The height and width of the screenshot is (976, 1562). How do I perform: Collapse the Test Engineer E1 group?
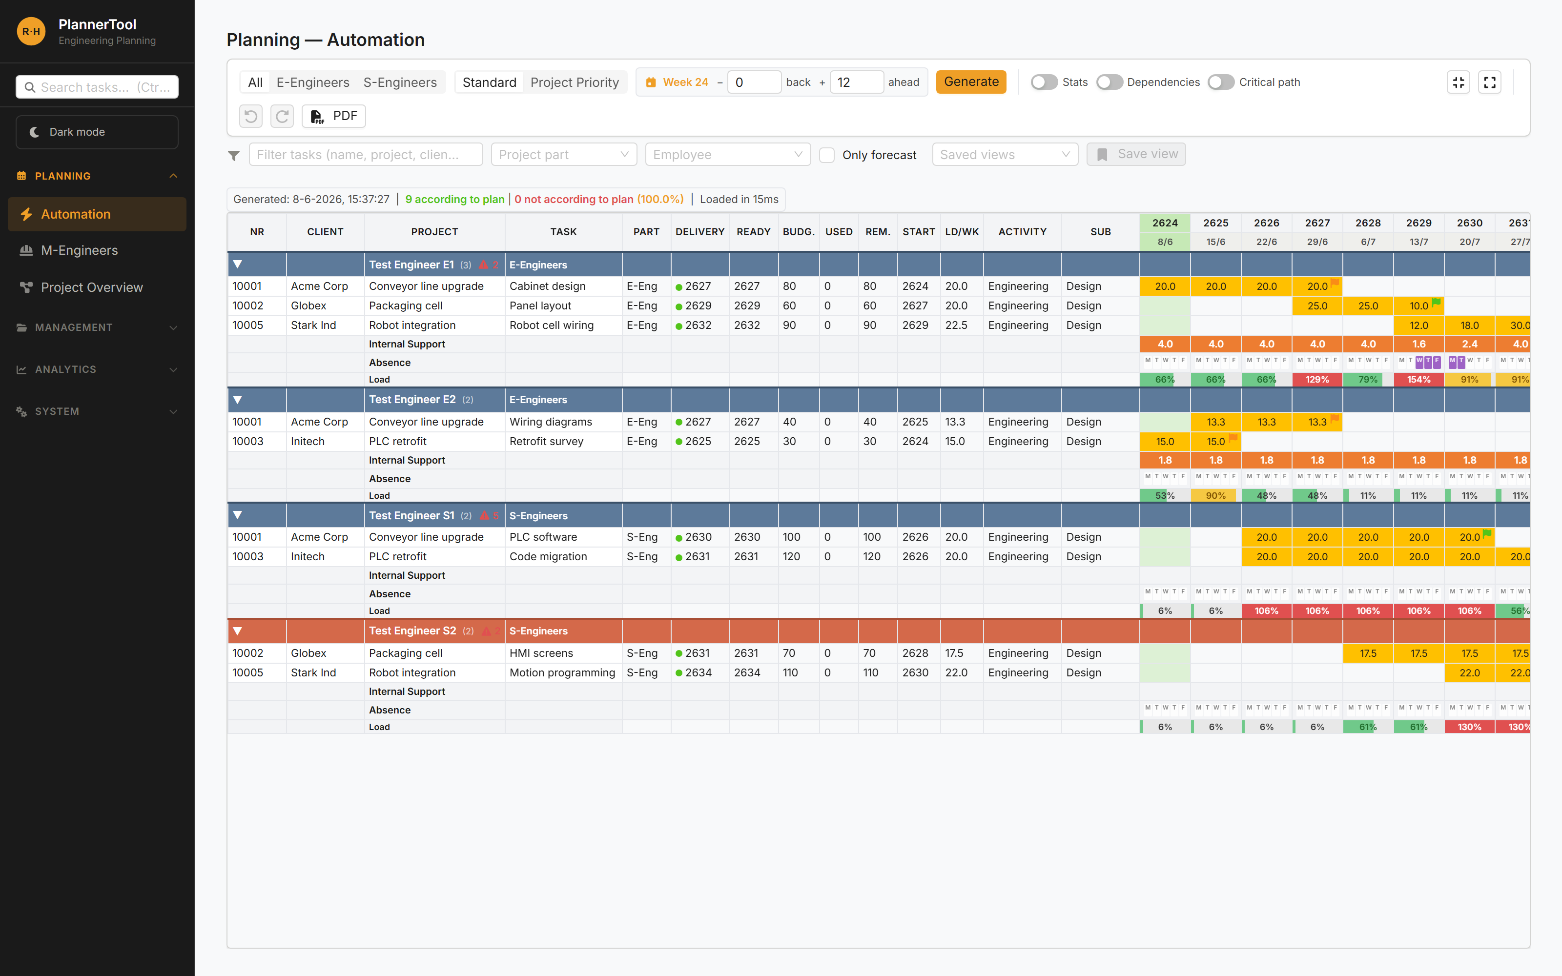tap(238, 264)
